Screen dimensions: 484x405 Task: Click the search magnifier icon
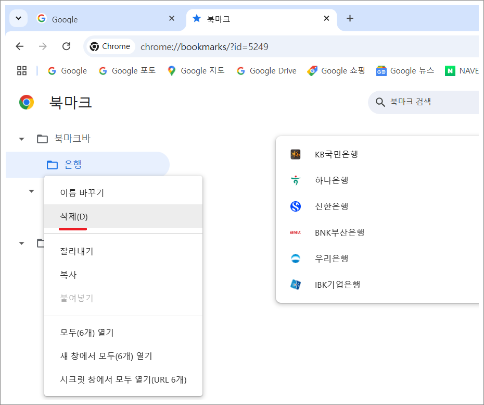click(380, 102)
